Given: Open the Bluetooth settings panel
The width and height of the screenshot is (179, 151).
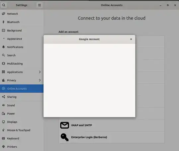Looking at the screenshot, I should pyautogui.click(x=22, y=22).
